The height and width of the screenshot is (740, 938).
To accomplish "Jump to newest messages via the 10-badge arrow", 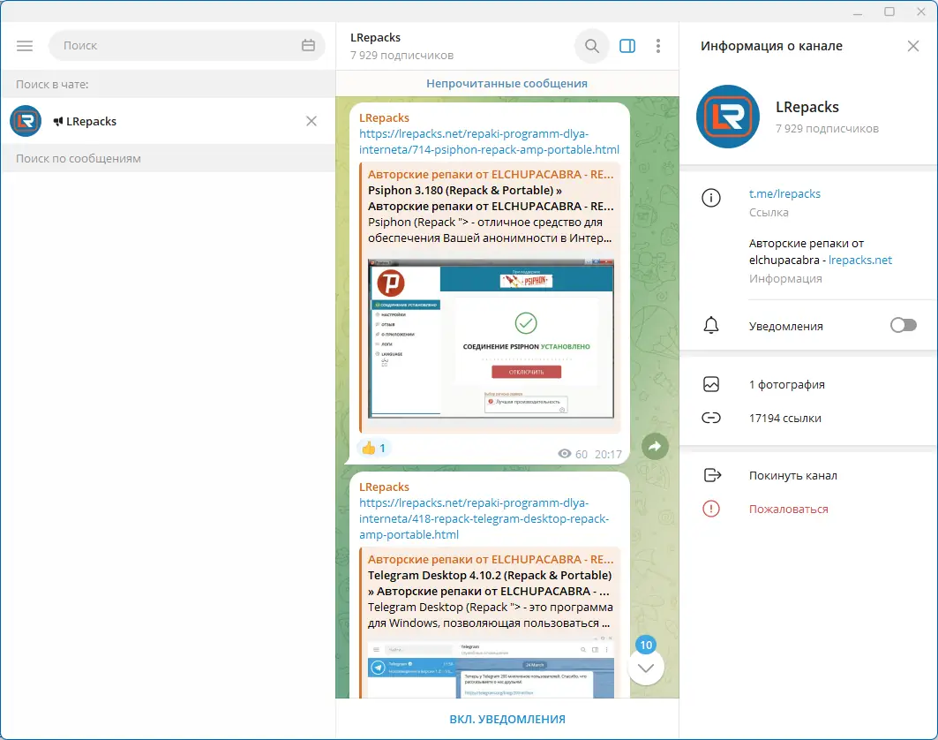I will point(646,667).
